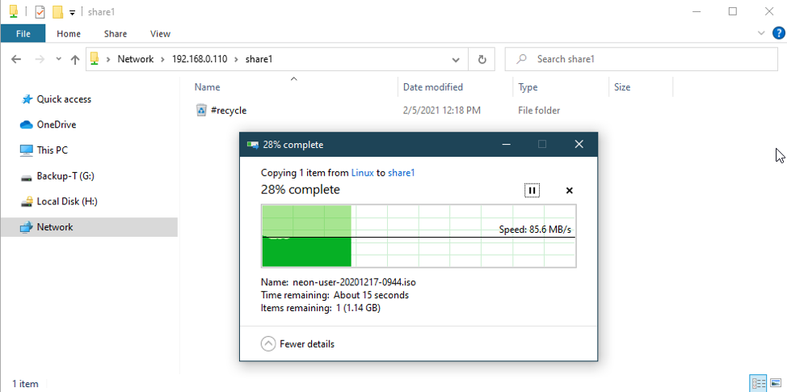Image resolution: width=787 pixels, height=392 pixels.
Task: Switch to the View ribbon tab
Action: click(x=160, y=34)
